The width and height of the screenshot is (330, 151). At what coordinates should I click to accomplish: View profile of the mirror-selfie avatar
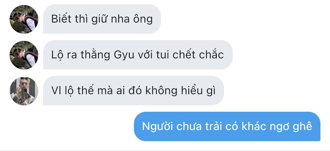(24, 91)
